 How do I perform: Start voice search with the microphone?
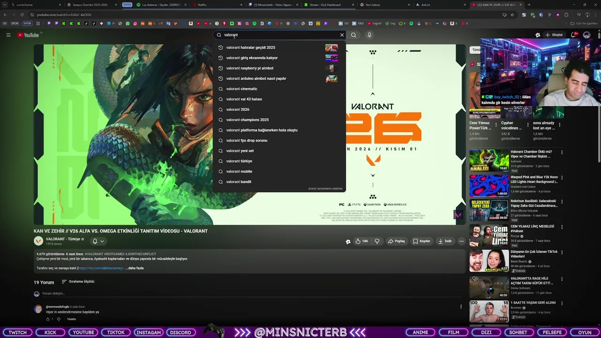point(370,35)
